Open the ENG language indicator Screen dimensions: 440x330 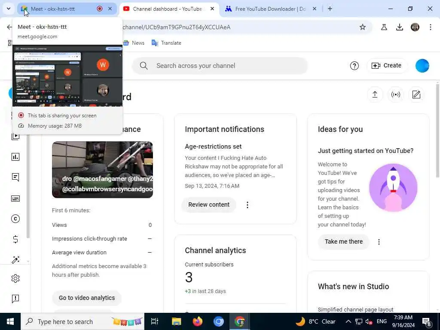[382, 321]
